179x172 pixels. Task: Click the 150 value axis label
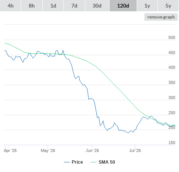point(172,143)
